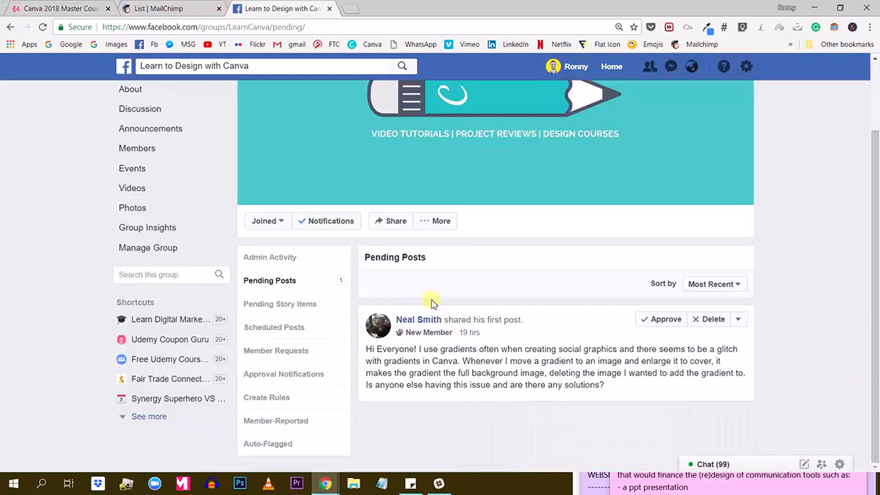Click the group search magnifier icon
Screen dimensions: 880x495
pos(219,274)
